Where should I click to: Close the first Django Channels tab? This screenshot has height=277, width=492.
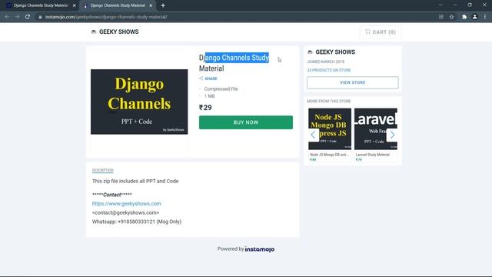pyautogui.click(x=75, y=5)
